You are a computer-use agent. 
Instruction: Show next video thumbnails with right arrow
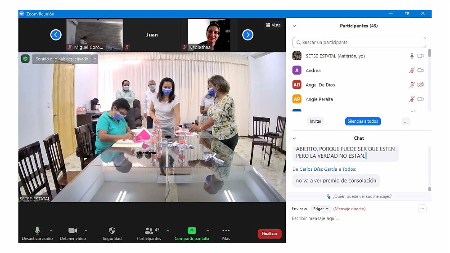point(247,35)
